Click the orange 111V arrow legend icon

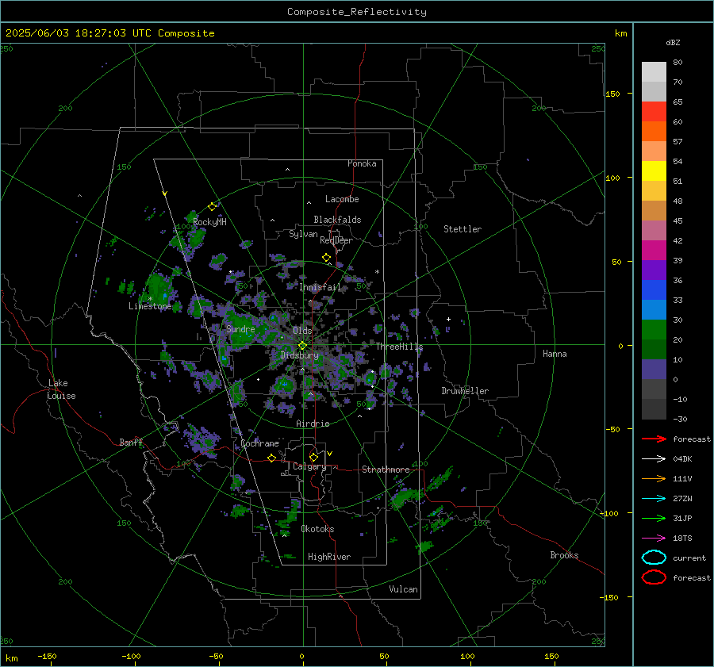point(654,478)
